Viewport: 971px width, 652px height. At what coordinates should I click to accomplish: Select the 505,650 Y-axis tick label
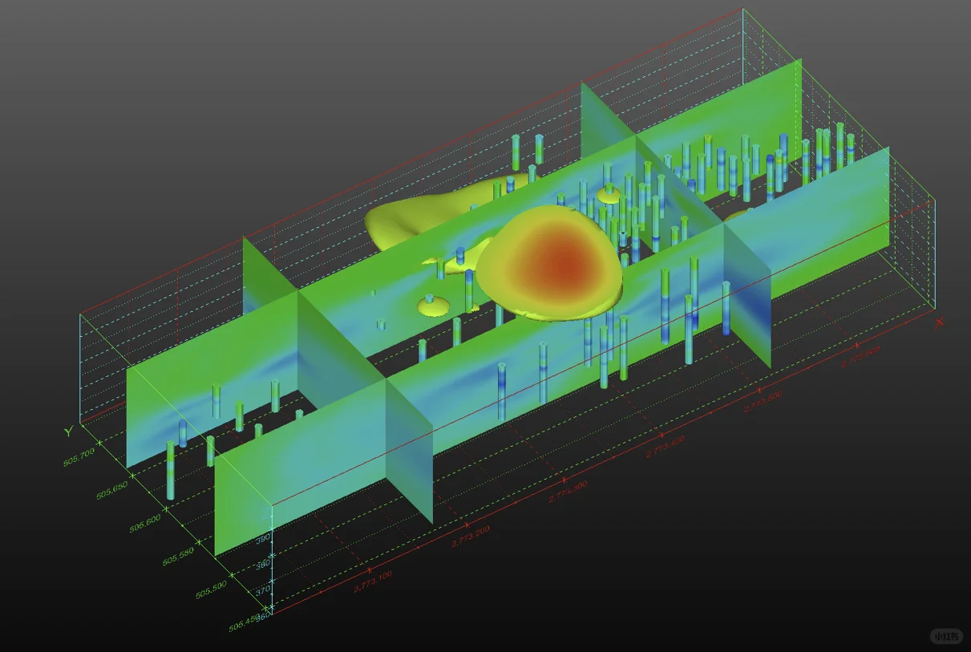coord(112,489)
